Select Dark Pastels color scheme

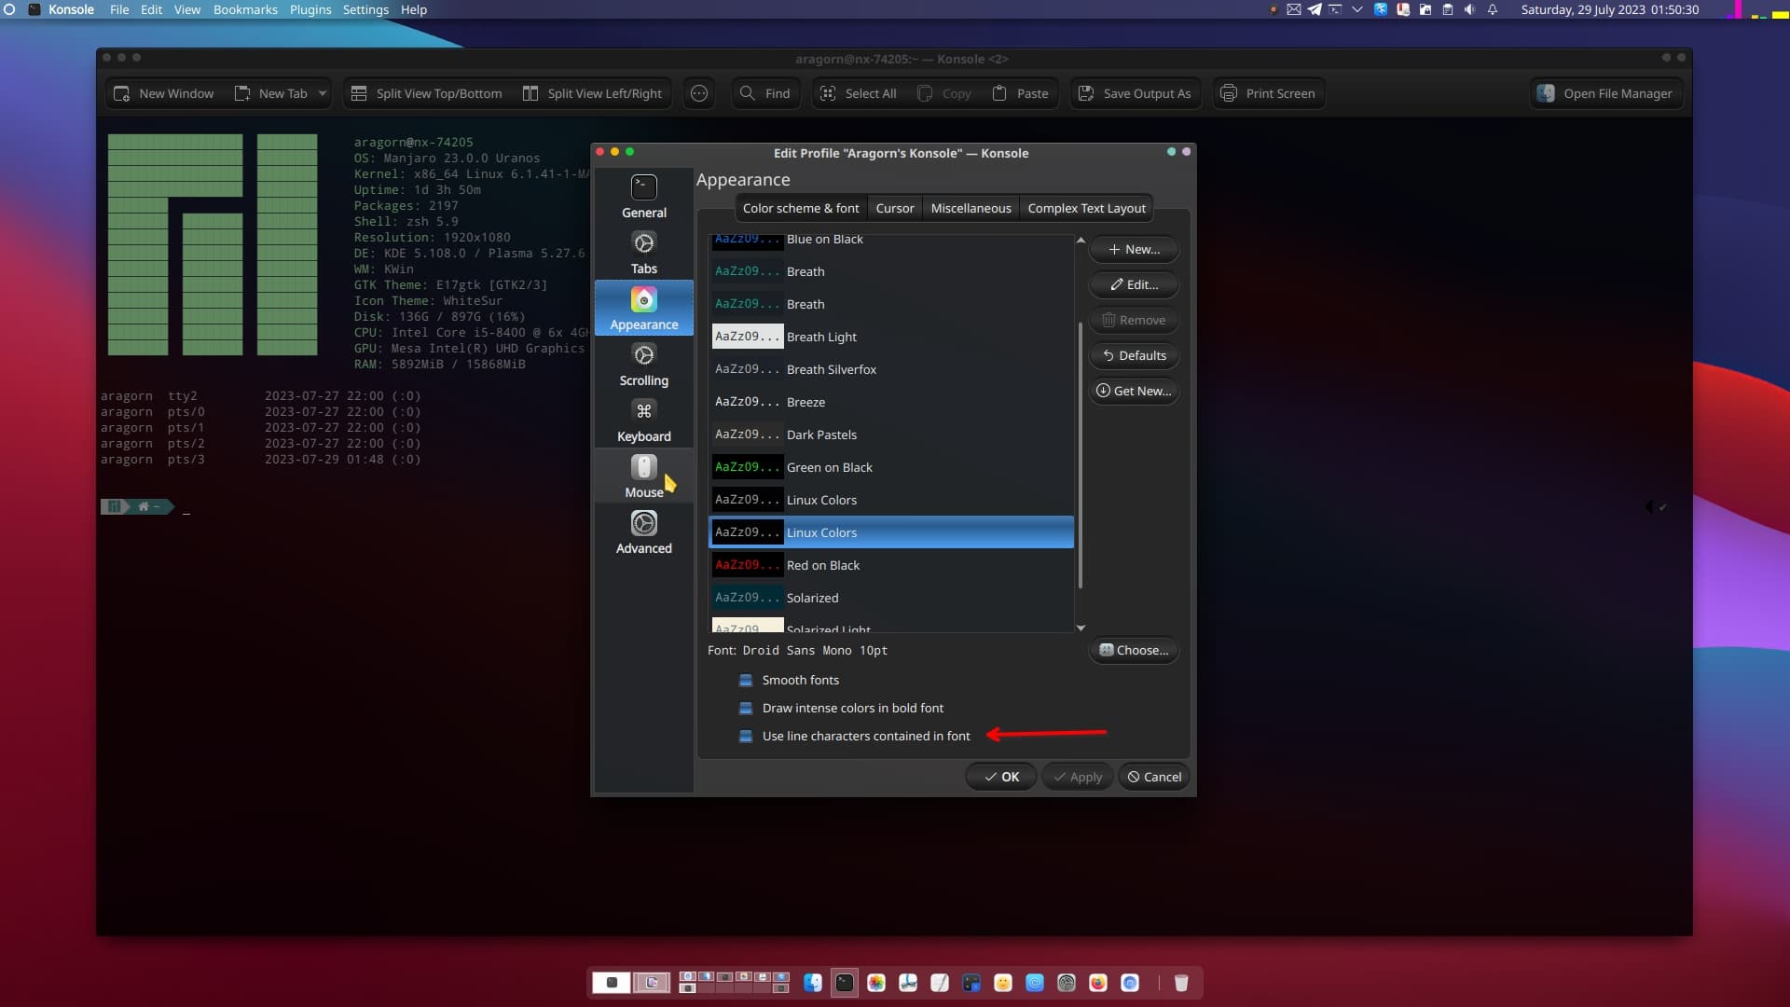(890, 435)
